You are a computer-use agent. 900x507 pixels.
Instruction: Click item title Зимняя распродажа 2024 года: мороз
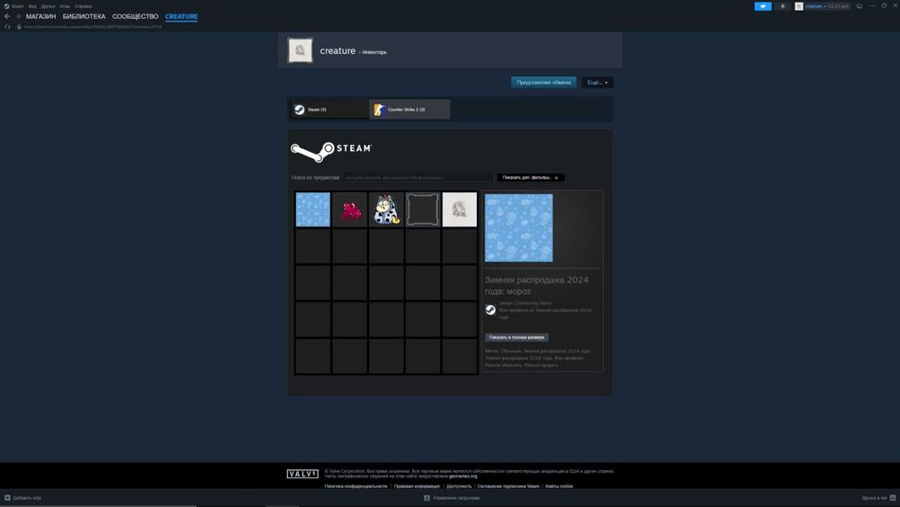pos(536,285)
